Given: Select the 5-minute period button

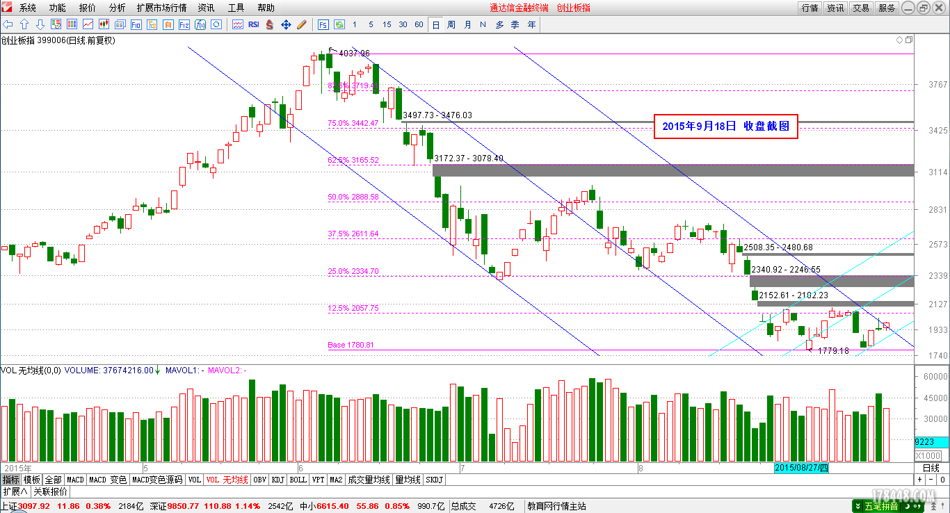Looking at the screenshot, I should tap(371, 24).
